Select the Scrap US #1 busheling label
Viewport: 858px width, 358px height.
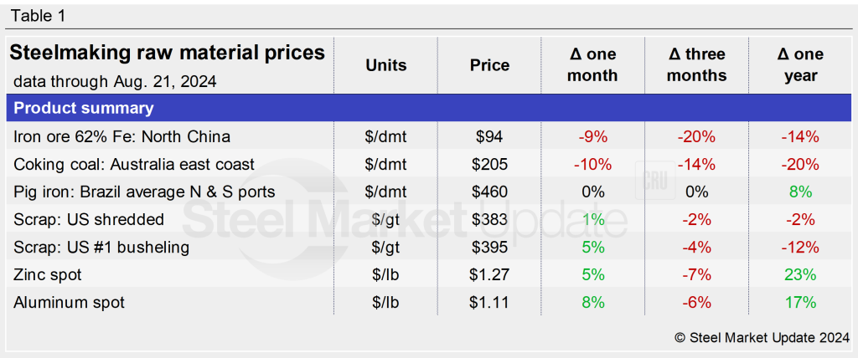click(101, 247)
